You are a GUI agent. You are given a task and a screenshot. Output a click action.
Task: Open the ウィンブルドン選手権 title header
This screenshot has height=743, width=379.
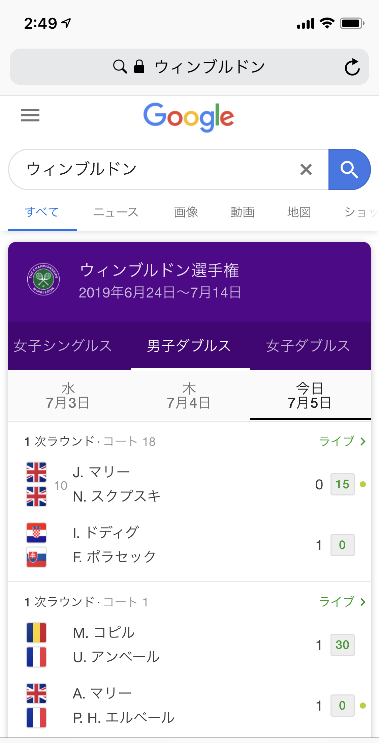click(x=159, y=270)
